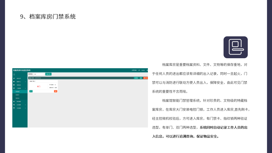The width and height of the screenshot is (272, 153).
Task: Open 后台配置 settings icon
Action: (x=14, y=105)
